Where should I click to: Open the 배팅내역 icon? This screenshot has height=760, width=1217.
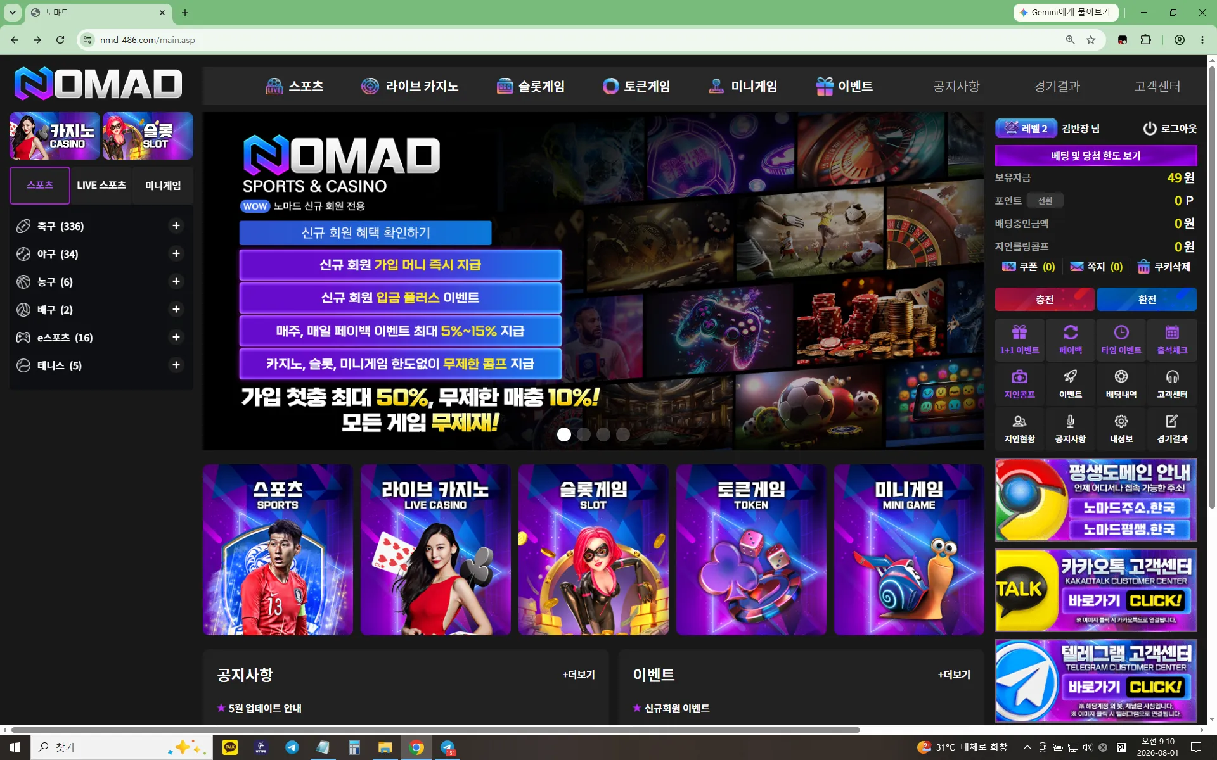(x=1121, y=377)
